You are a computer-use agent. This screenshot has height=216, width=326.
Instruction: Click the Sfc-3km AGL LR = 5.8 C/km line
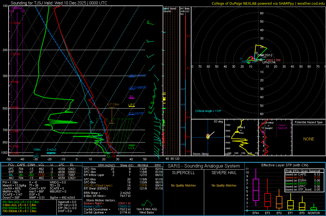click(x=21, y=202)
